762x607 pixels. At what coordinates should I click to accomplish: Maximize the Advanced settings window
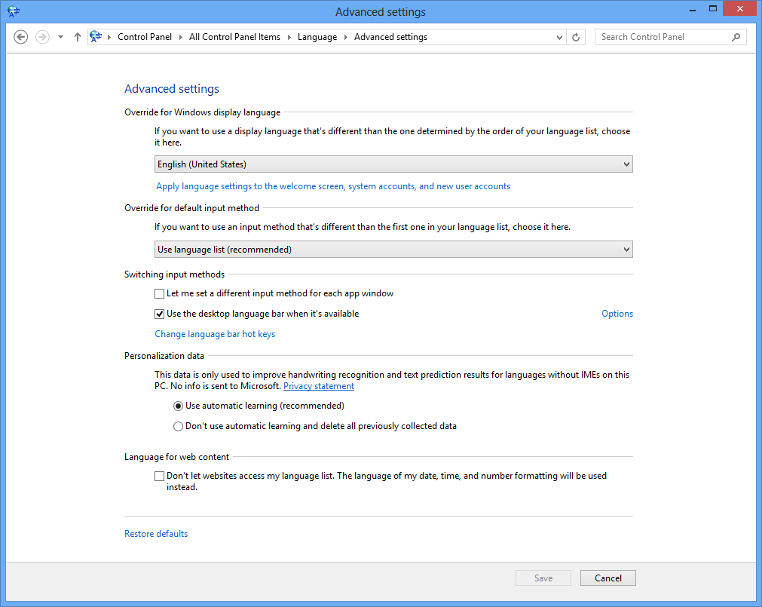tap(713, 9)
